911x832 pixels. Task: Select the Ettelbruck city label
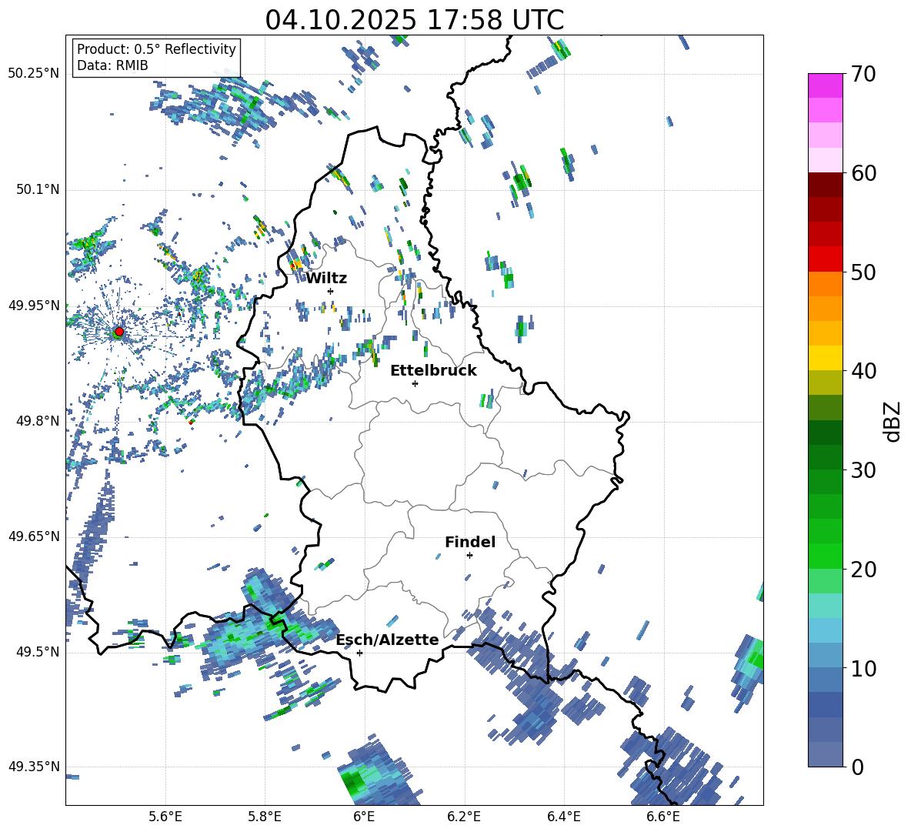click(433, 371)
